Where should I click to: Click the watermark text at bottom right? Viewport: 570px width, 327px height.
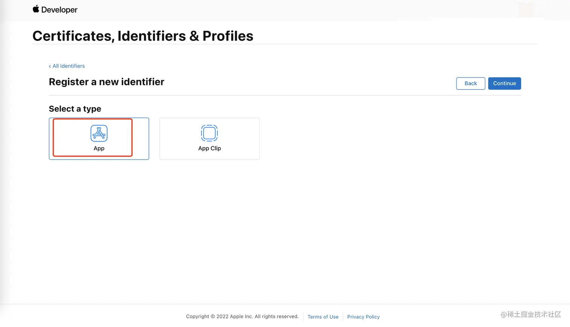tap(530, 314)
